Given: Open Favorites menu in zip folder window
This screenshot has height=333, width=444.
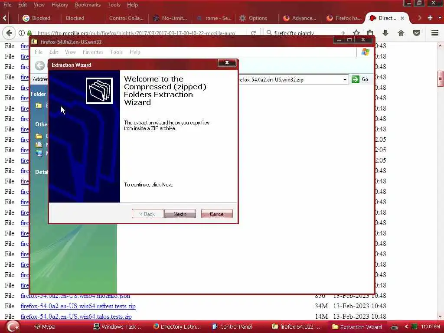Looking at the screenshot, I should coord(93,52).
